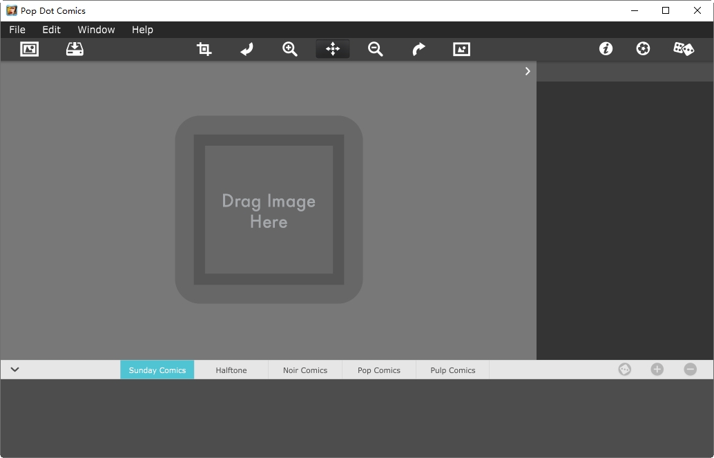The image size is (714, 458).
Task: Click the Open Image toolbar icon
Action: pos(29,49)
